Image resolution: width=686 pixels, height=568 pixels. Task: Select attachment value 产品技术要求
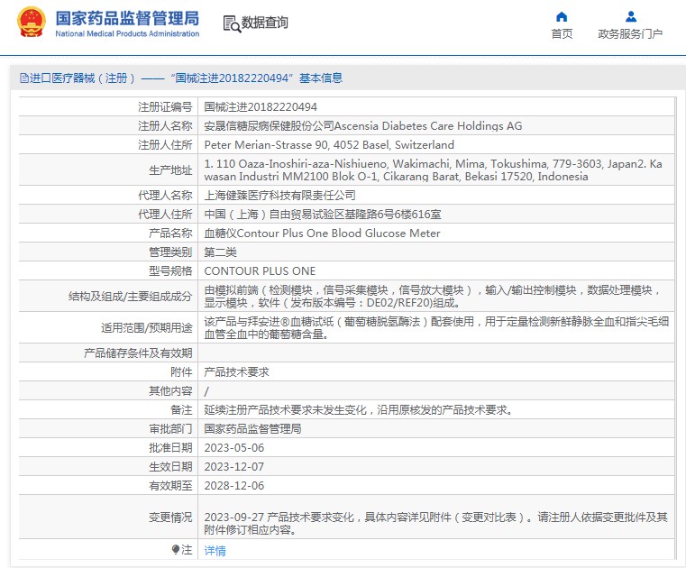237,372
